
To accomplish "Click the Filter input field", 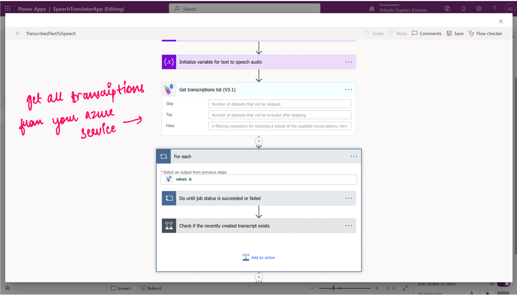I will tap(279, 126).
